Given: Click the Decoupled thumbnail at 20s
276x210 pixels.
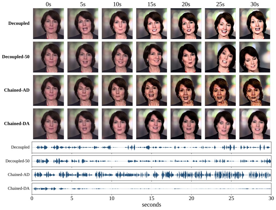Looking at the screenshot, I should pyautogui.click(x=186, y=23).
